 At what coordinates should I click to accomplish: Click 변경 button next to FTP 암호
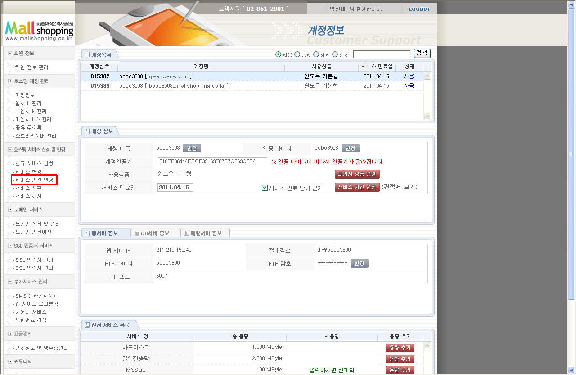point(359,263)
